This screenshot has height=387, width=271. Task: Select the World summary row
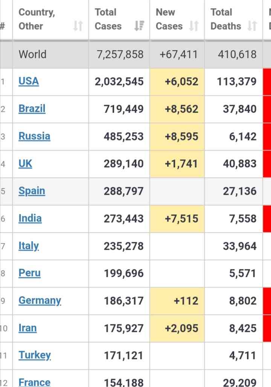(135, 54)
